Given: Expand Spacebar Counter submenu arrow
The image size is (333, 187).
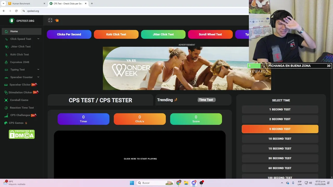Looking at the screenshot, I should [38, 77].
